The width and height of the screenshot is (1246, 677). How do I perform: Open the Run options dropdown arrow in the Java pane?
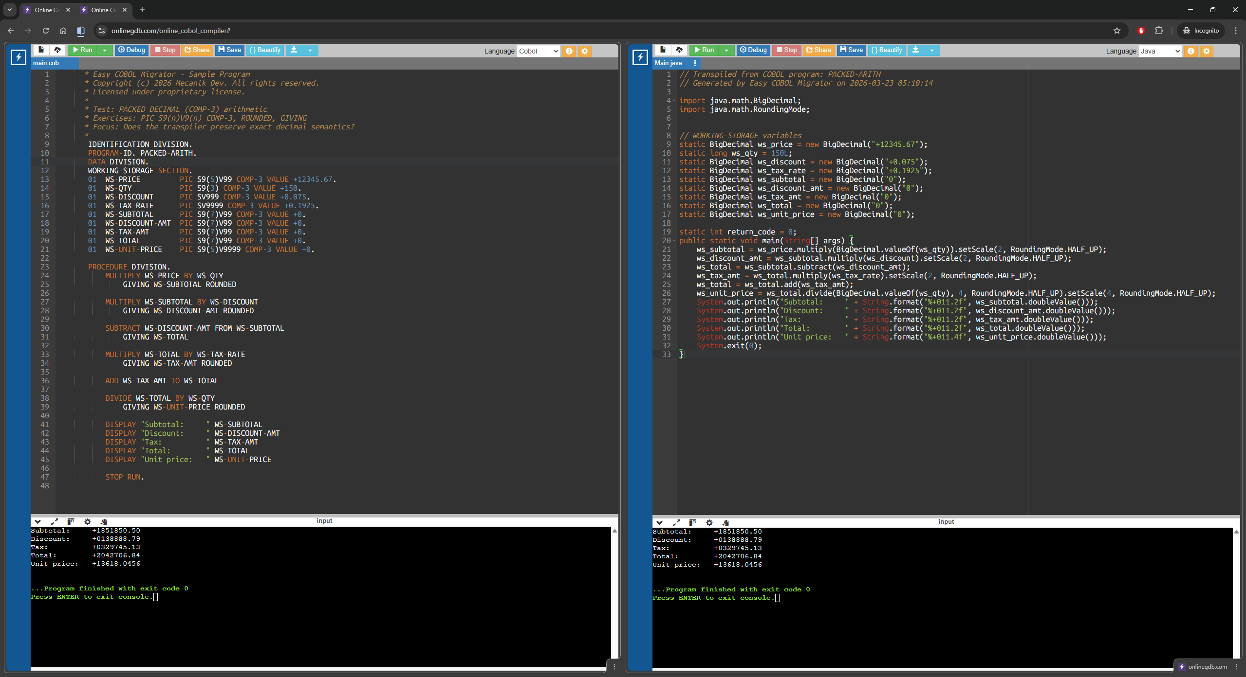tap(726, 50)
